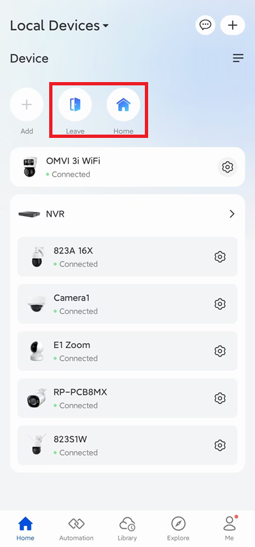Select the OMVI 3i WiFi device card
The height and width of the screenshot is (547, 255).
pyautogui.click(x=127, y=167)
